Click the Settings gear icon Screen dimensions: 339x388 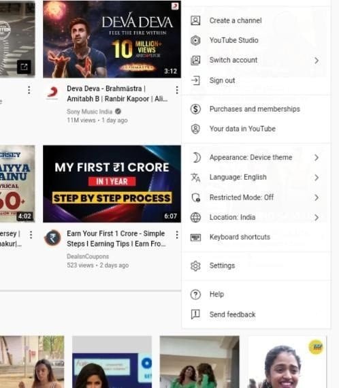[x=195, y=265]
